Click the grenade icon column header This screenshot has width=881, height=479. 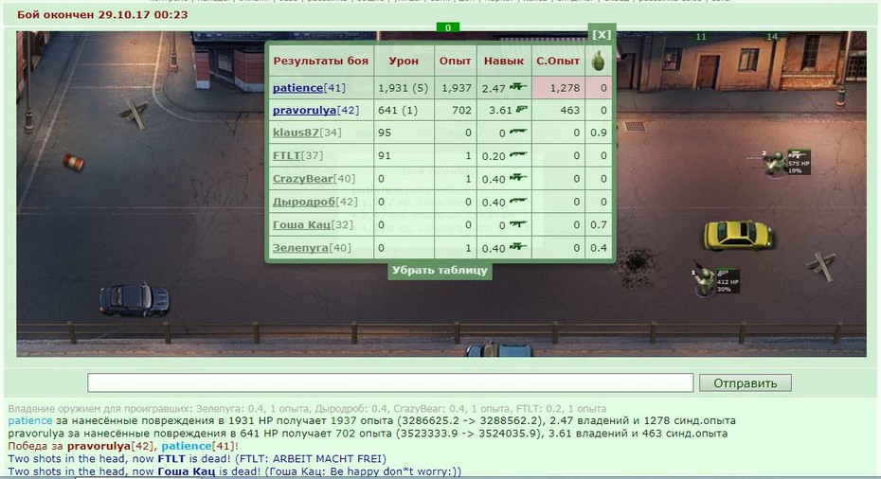[599, 61]
